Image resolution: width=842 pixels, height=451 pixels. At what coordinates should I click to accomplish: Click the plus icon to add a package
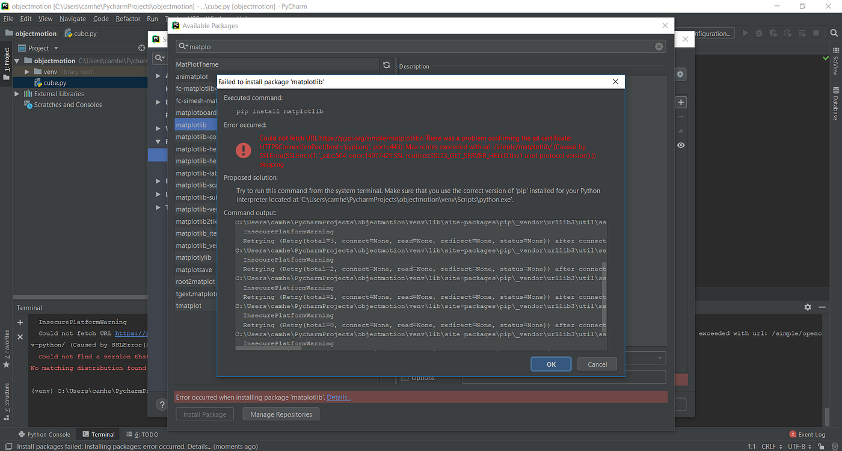tap(681, 102)
